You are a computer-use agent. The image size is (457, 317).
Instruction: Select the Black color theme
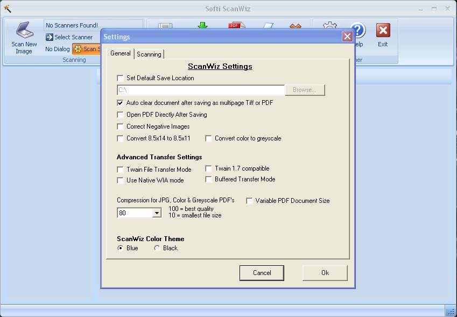[x=157, y=248]
